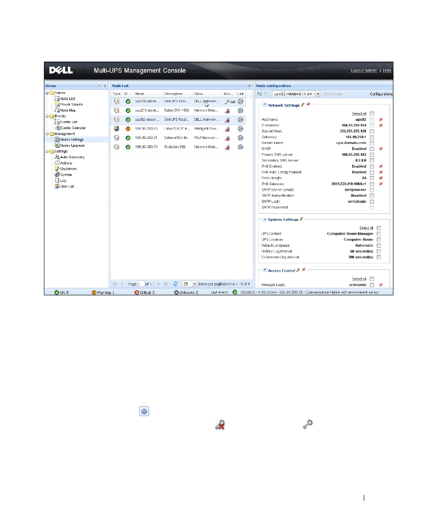Click the first icon in Node configuration toolbar
Image resolution: width=441 pixels, height=530 pixels.
pos(259,94)
